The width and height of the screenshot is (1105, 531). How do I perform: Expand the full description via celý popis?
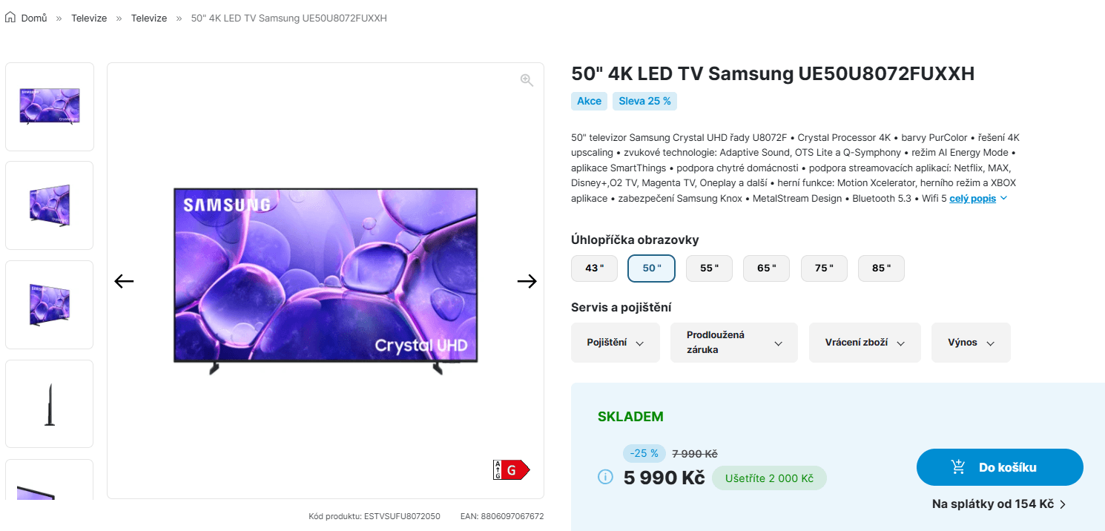tap(972, 198)
